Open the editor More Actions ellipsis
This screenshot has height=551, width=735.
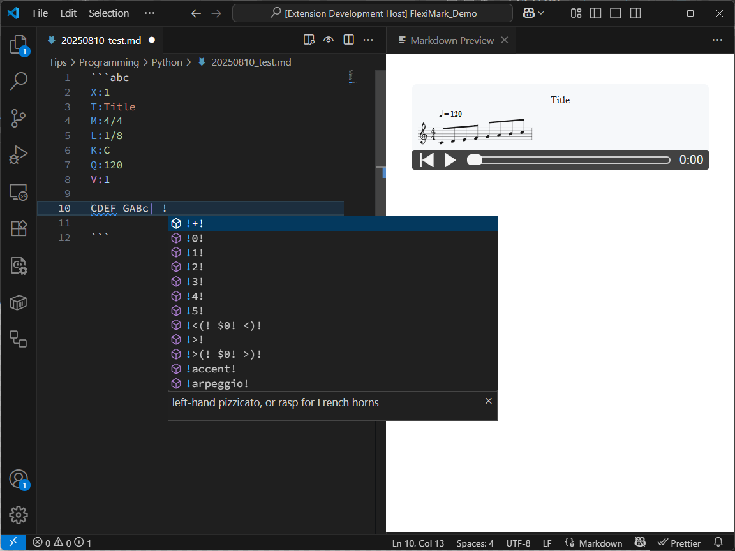pos(368,40)
